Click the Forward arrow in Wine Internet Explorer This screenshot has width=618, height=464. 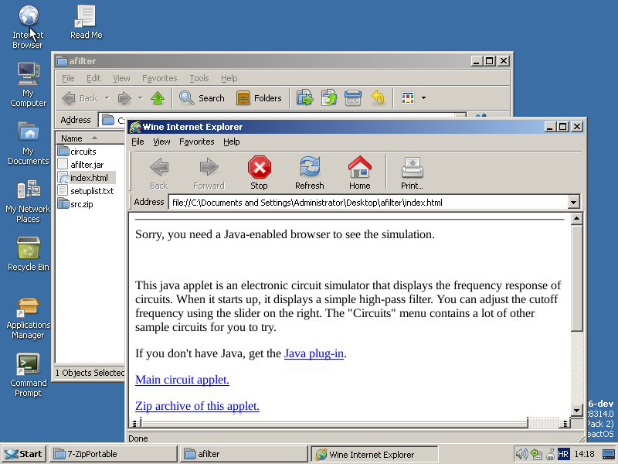coord(209,167)
